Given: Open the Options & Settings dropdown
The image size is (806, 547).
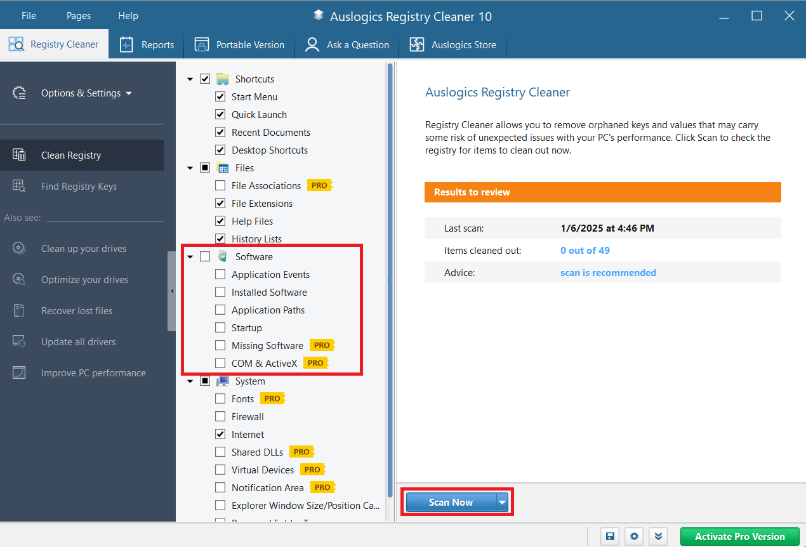Looking at the screenshot, I should 86,93.
